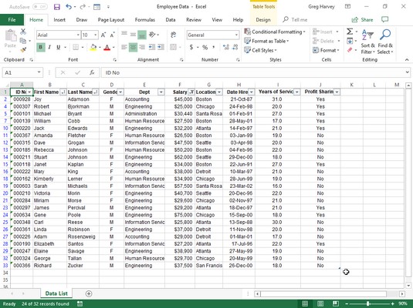Cut selection with the scissors icon
The width and height of the screenshot is (413, 308).
(23, 32)
